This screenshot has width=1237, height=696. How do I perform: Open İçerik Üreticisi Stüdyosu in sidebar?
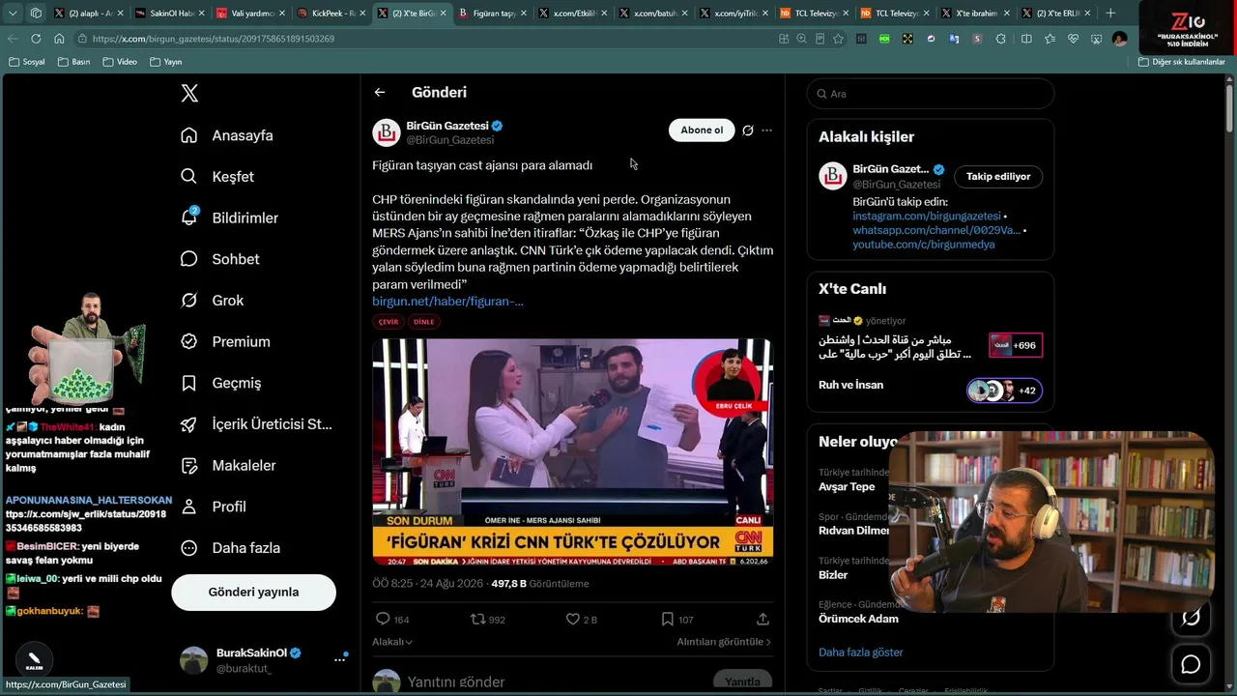point(257,424)
